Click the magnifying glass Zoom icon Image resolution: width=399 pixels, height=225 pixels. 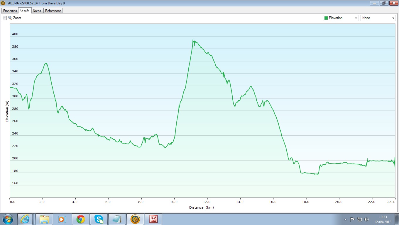pyautogui.click(x=10, y=18)
